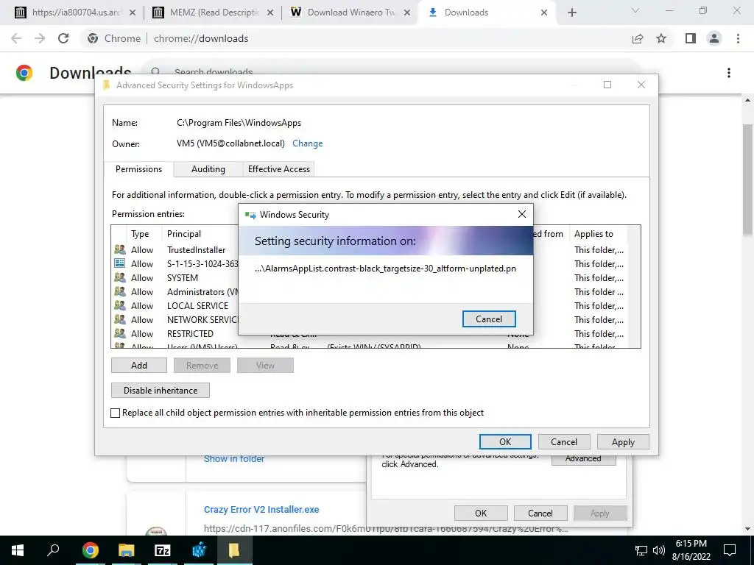Open 7-Zip from the taskbar
The width and height of the screenshot is (754, 565).
(x=163, y=550)
